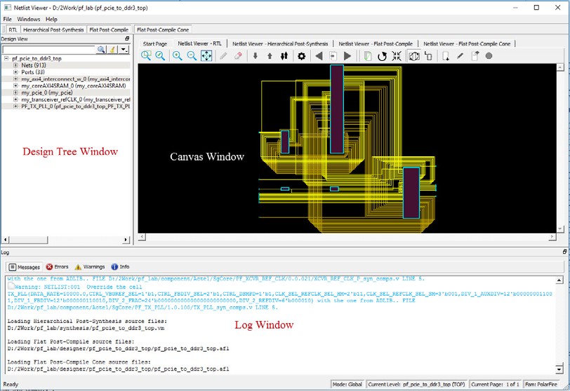570x391 pixels.
Task: Click the down arrow push-into-hierarchy icon
Action: click(x=255, y=56)
